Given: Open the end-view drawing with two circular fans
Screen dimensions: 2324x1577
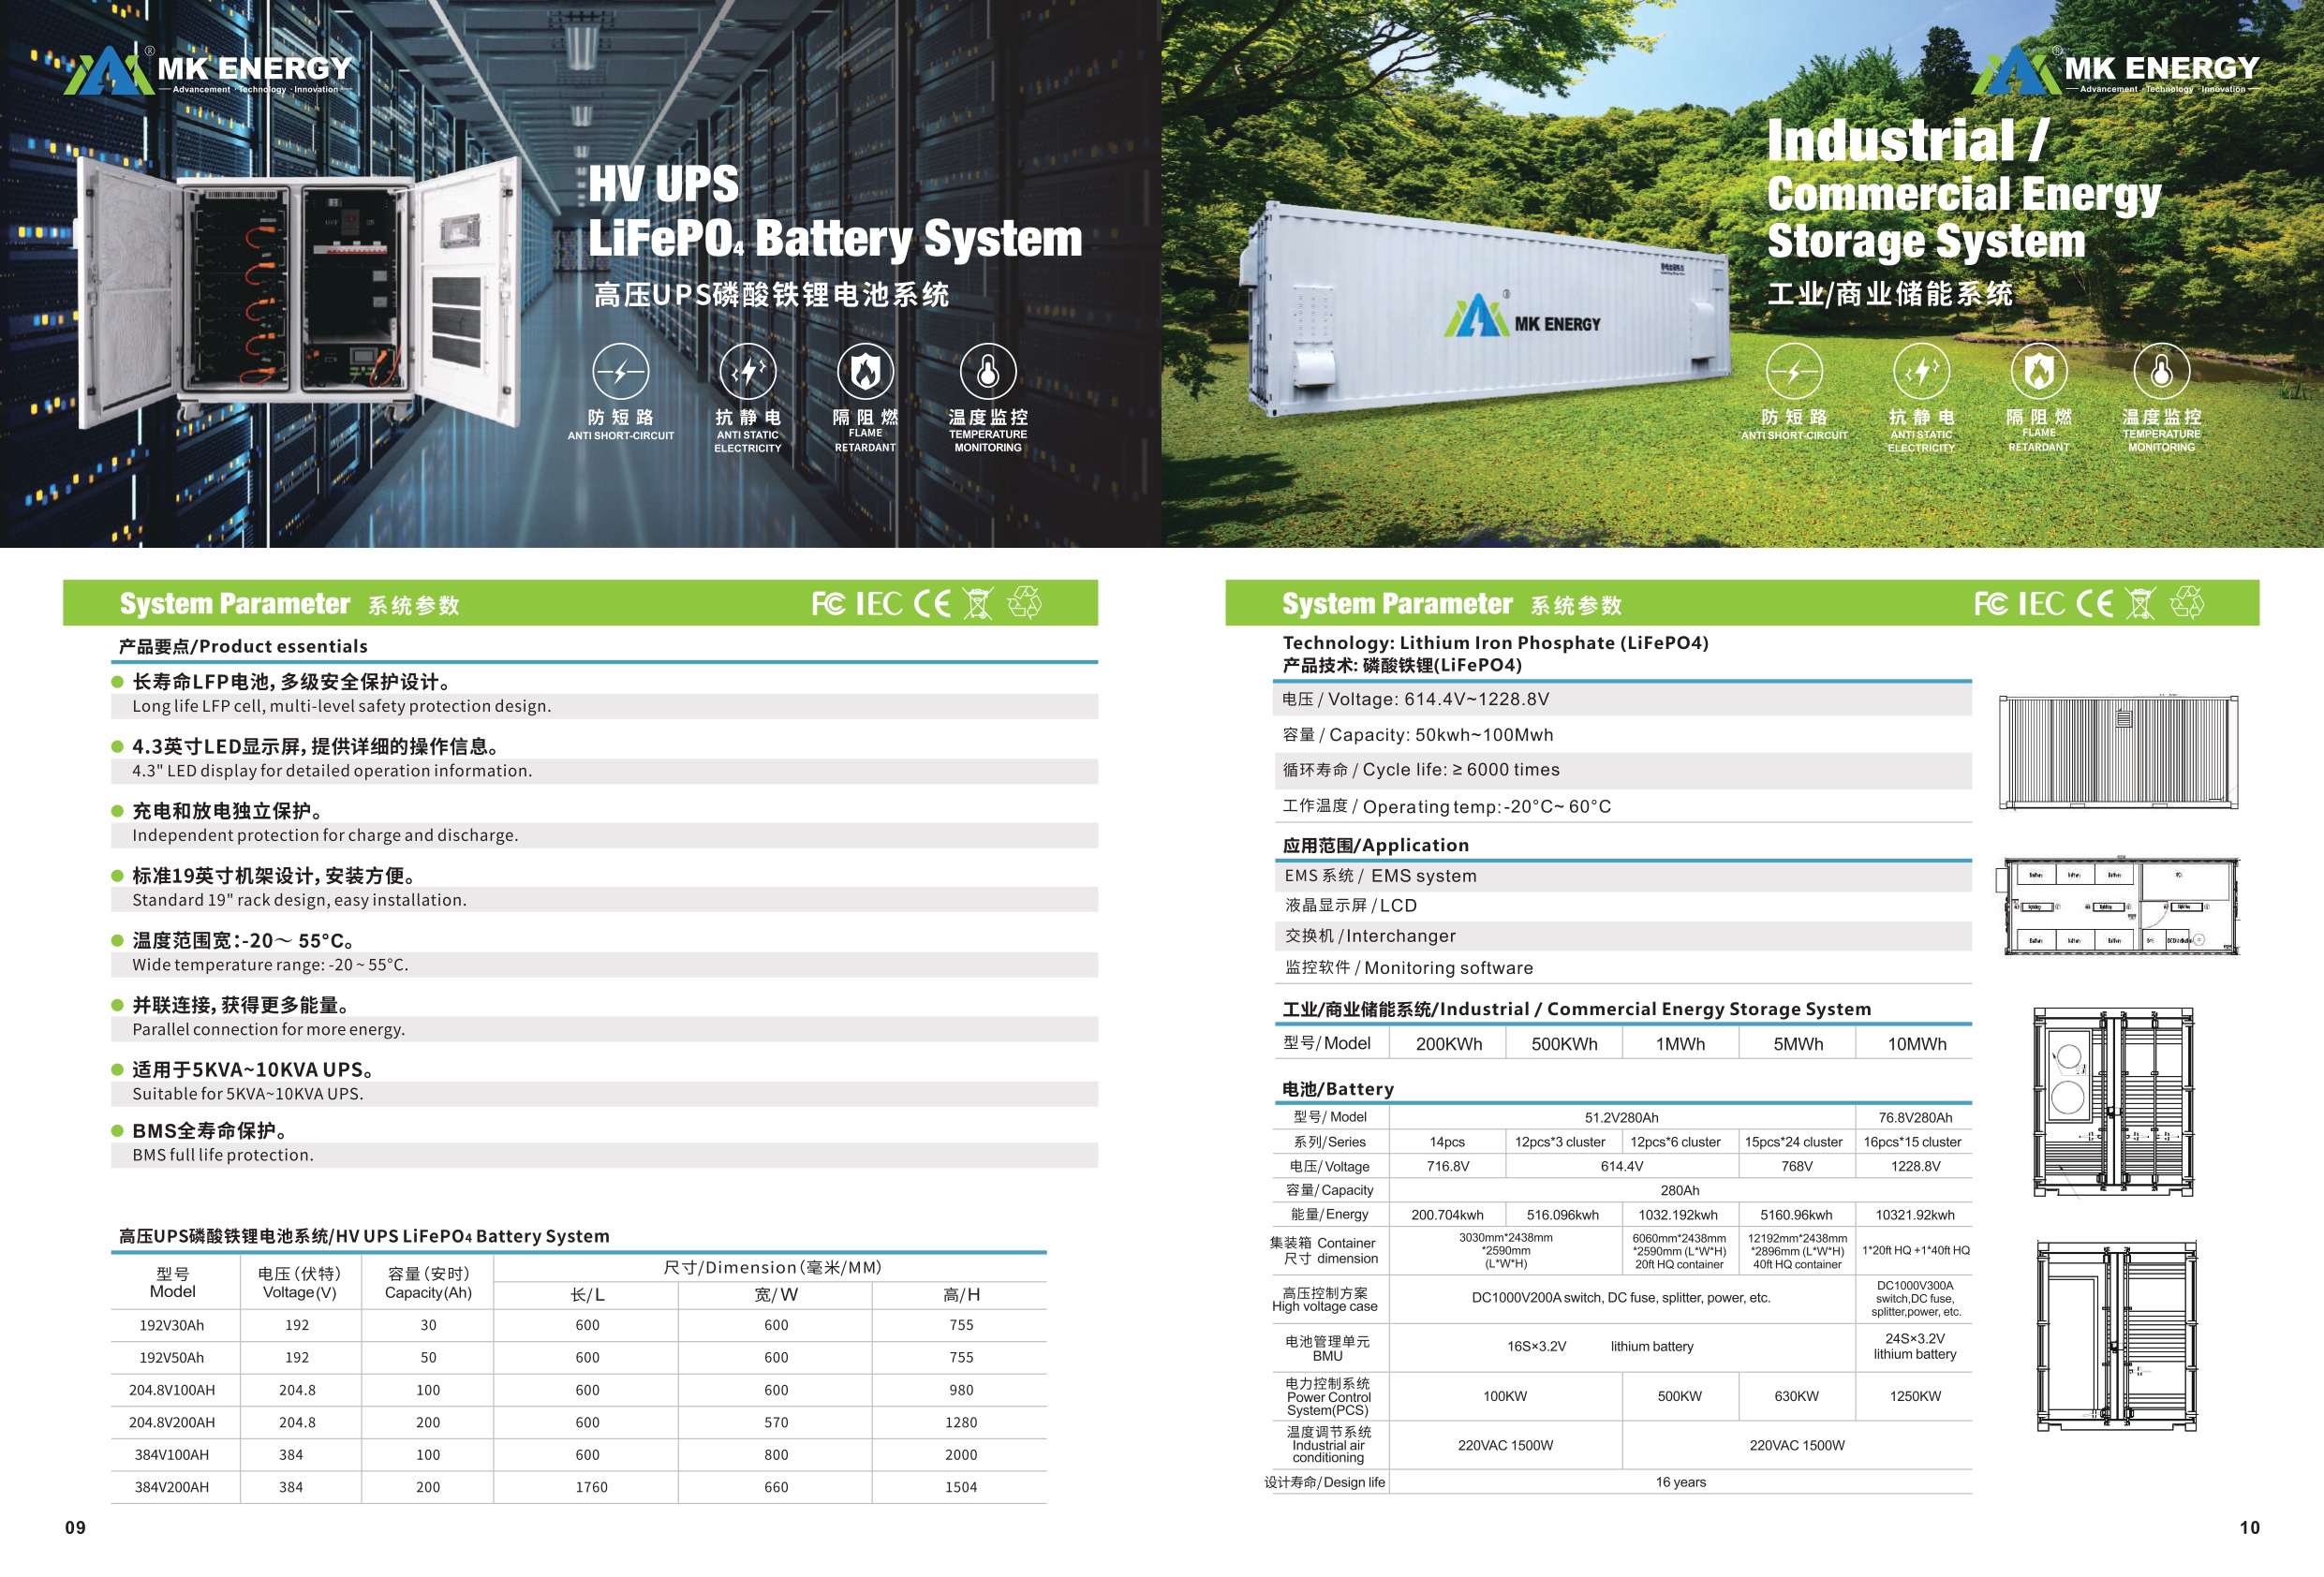Looking at the screenshot, I should point(2114,1102).
